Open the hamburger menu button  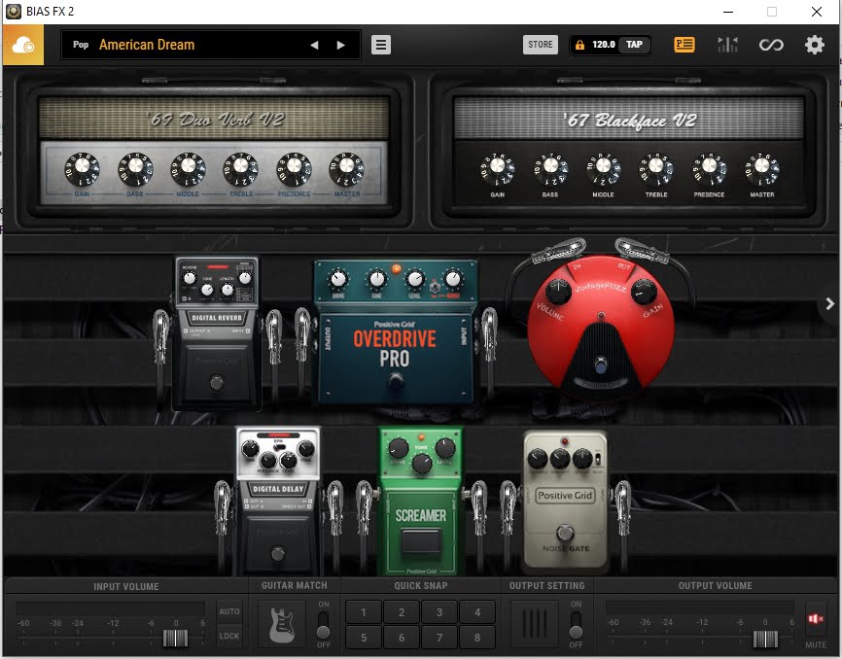point(381,45)
